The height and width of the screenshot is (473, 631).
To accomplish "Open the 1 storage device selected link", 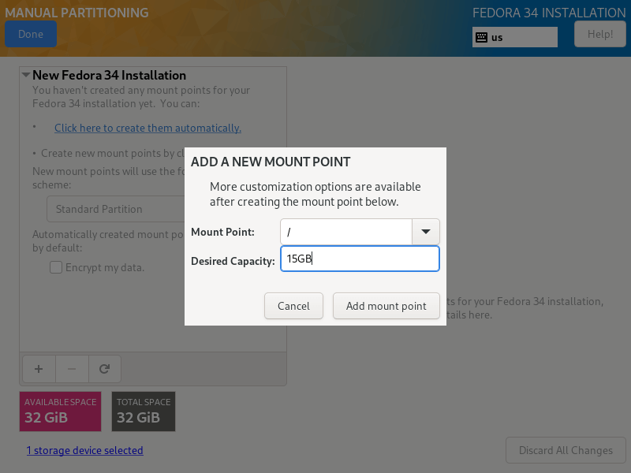I will point(85,450).
